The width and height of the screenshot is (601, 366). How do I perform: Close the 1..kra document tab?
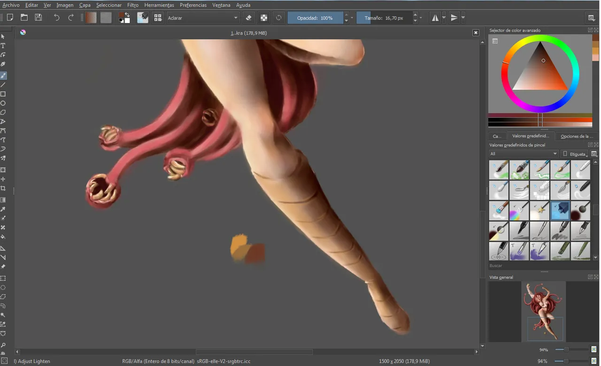click(476, 33)
